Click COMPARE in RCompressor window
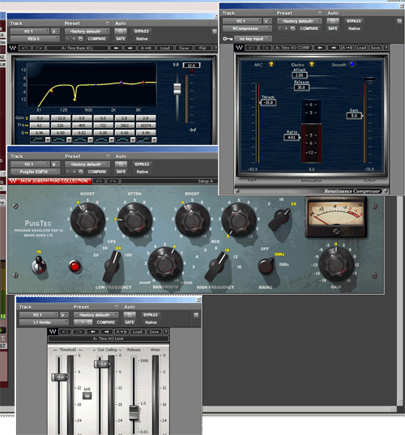 pos(309,28)
